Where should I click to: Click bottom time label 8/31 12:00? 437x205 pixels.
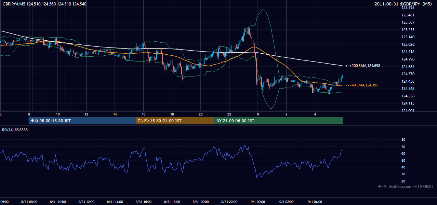87,202
